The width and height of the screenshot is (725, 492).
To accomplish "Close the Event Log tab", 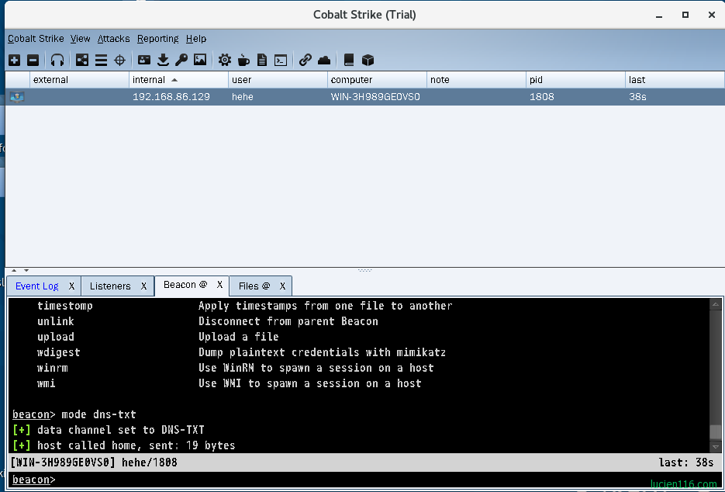I will pyautogui.click(x=71, y=286).
